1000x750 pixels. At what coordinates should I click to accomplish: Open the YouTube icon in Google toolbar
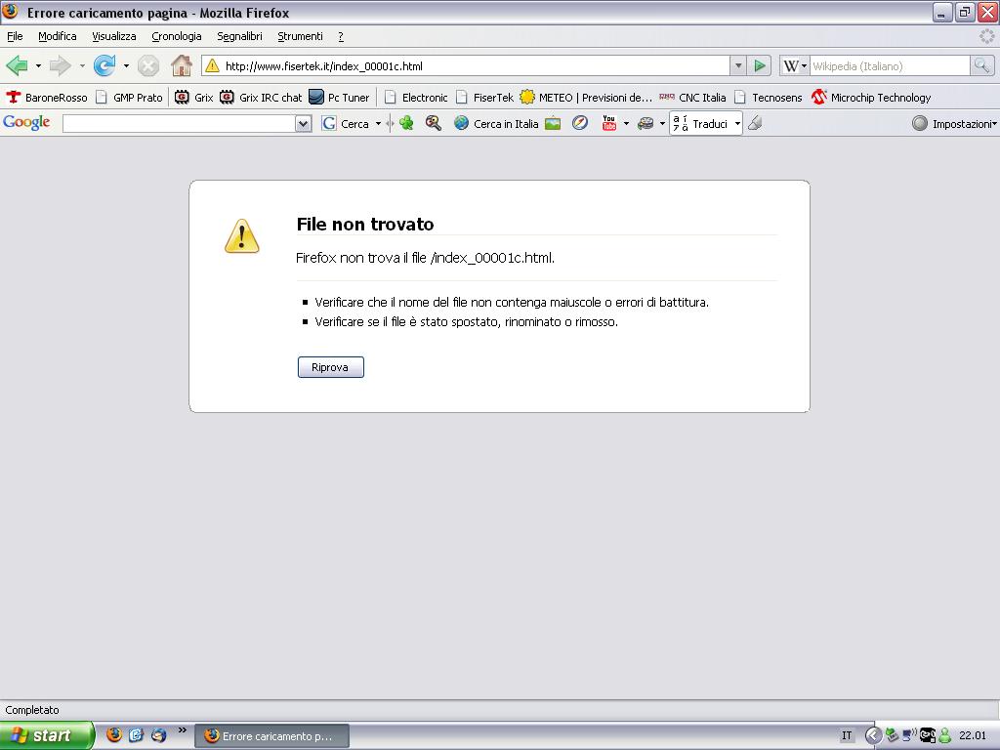pos(609,123)
